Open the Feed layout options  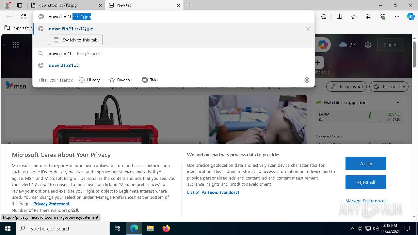tap(346, 86)
